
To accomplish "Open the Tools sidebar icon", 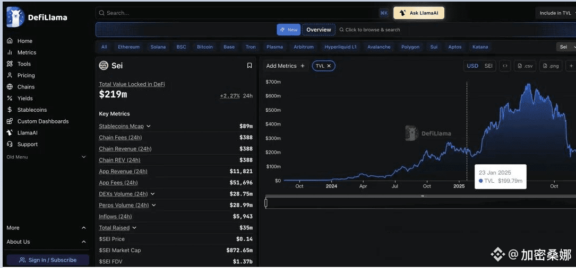I will coord(10,64).
